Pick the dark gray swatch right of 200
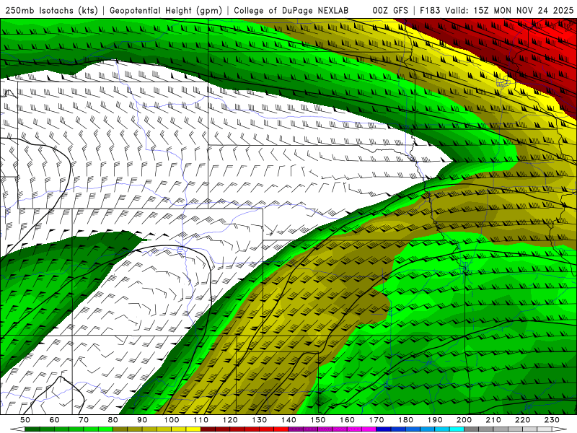The image size is (577, 433). [472, 429]
